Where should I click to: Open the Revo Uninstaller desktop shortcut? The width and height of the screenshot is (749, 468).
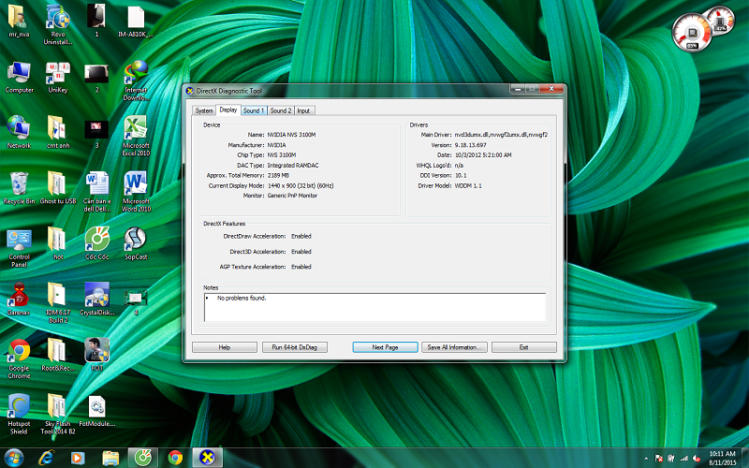coord(57,18)
